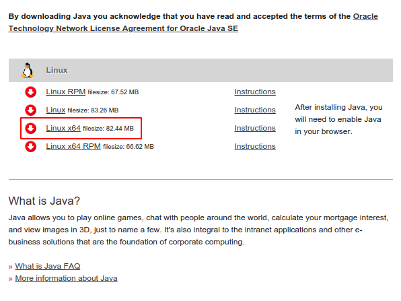The height and width of the screenshot is (301, 401).
Task: Click the red download icon for Linux x64 RPM
Action: click(31, 146)
